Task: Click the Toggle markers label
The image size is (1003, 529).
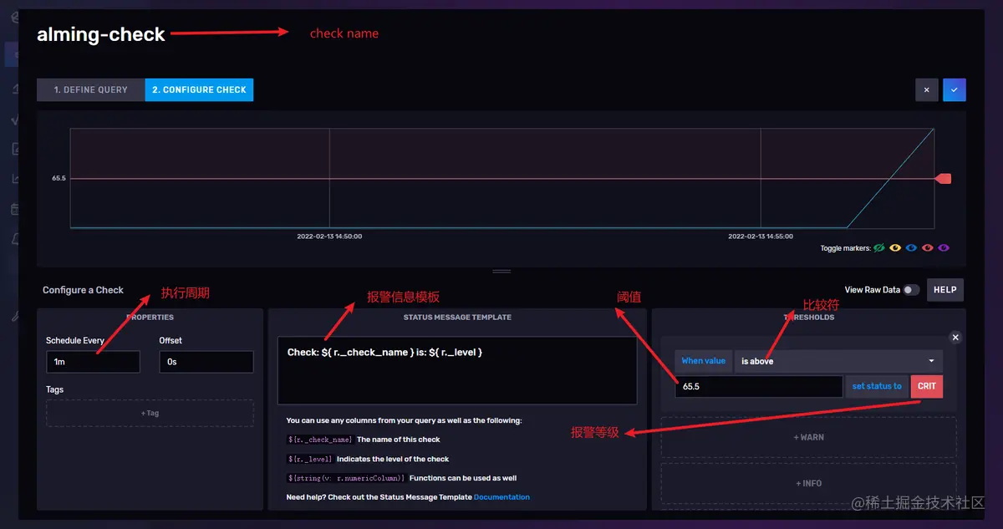Action: 845,248
